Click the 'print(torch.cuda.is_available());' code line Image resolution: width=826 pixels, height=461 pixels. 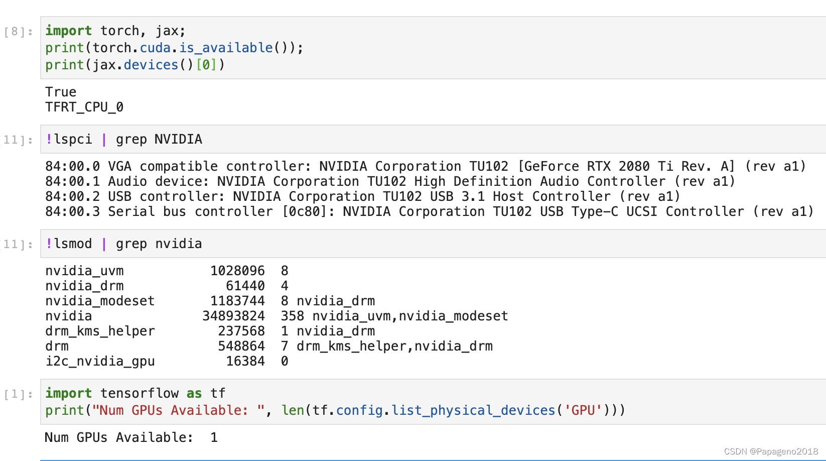point(174,48)
